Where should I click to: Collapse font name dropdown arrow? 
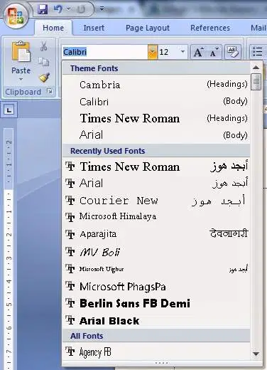[153, 52]
